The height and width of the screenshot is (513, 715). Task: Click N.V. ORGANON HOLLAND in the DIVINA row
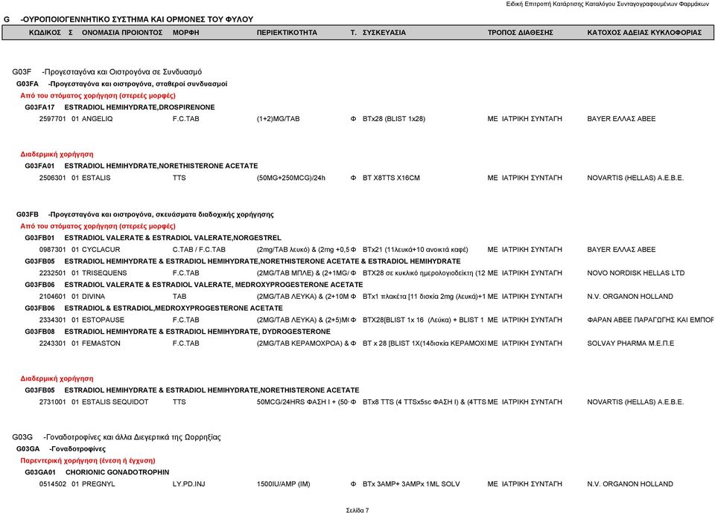click(630, 297)
